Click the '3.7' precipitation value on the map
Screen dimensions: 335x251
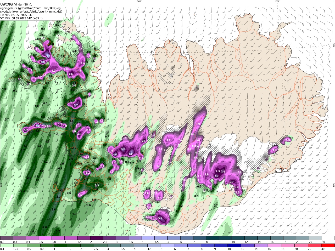[x=76, y=105]
